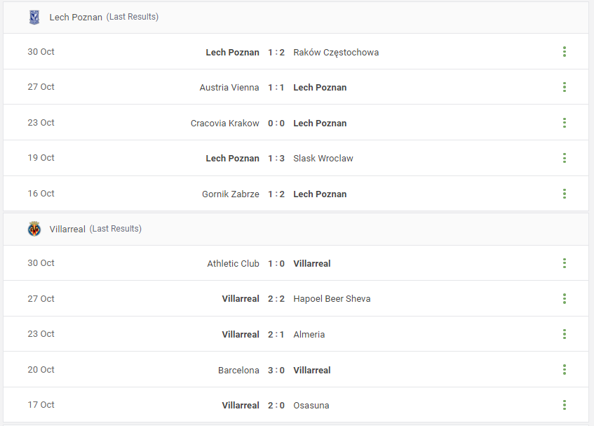Open three-dot menu for Slask Wroclaw match
594x426 pixels.
click(x=564, y=158)
